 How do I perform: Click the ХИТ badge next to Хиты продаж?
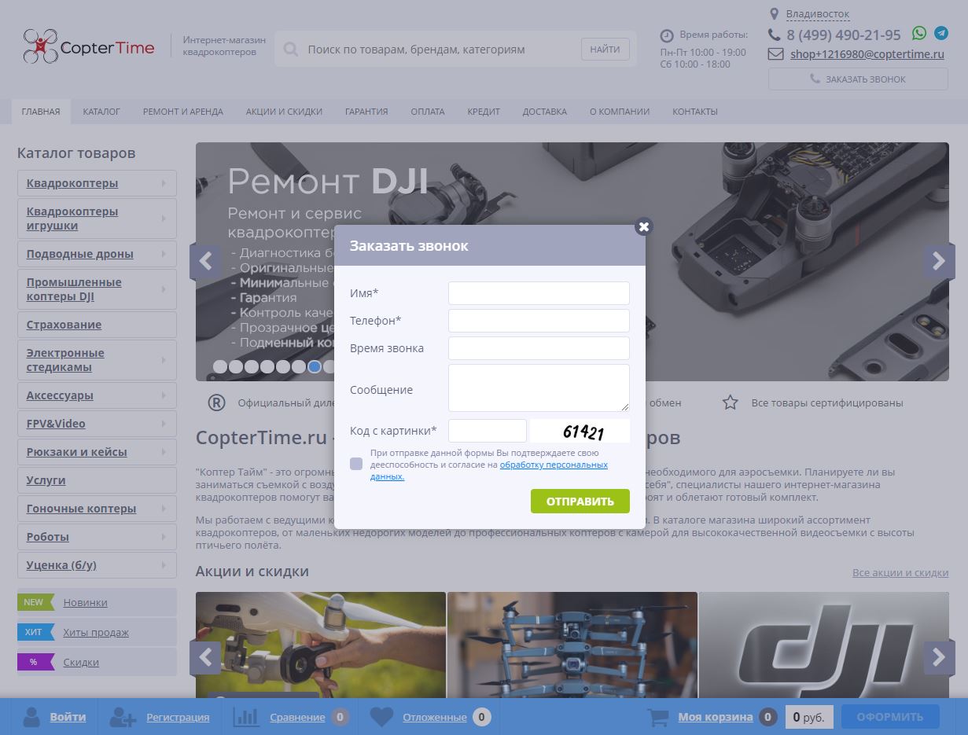35,632
